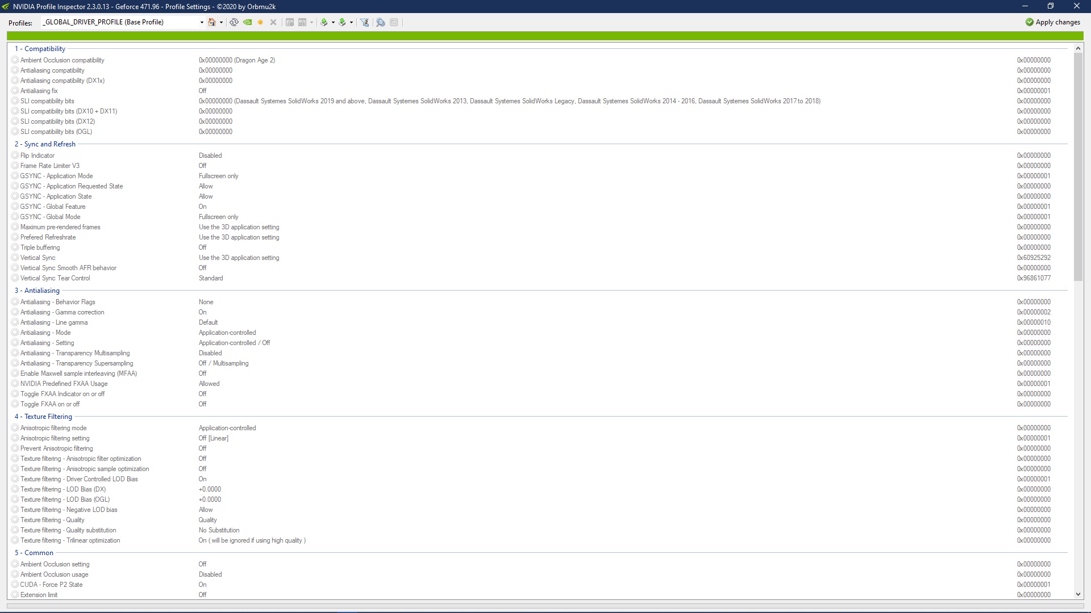
Task: Open the export profiles dropdown arrow
Action: (x=333, y=23)
